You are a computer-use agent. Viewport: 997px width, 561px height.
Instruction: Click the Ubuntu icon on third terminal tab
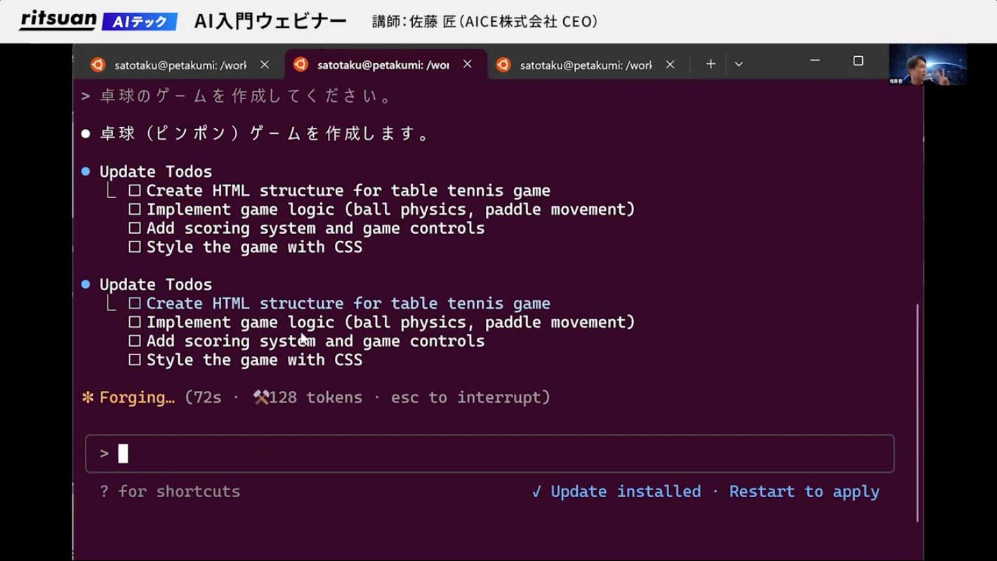tap(503, 65)
